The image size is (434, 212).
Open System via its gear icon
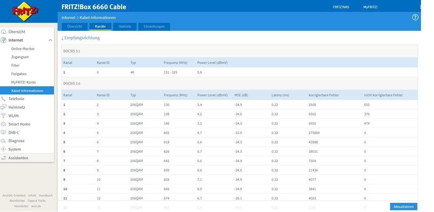coord(4,149)
